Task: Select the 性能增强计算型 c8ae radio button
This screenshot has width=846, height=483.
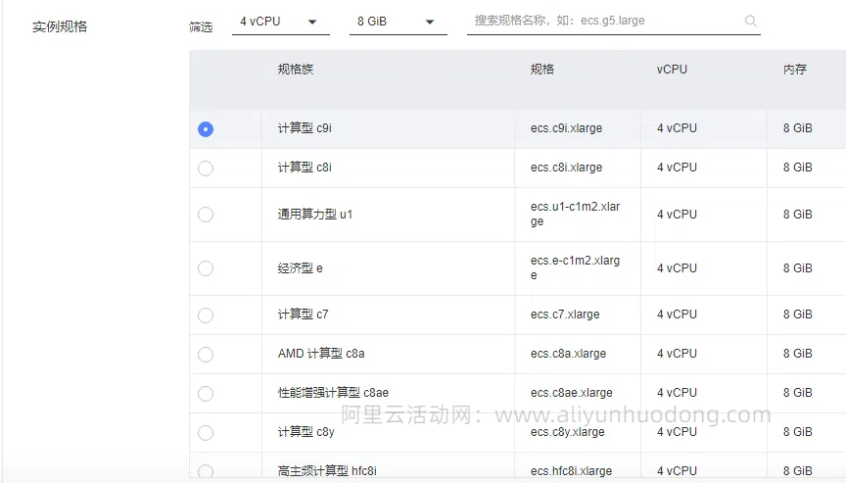Action: [206, 394]
